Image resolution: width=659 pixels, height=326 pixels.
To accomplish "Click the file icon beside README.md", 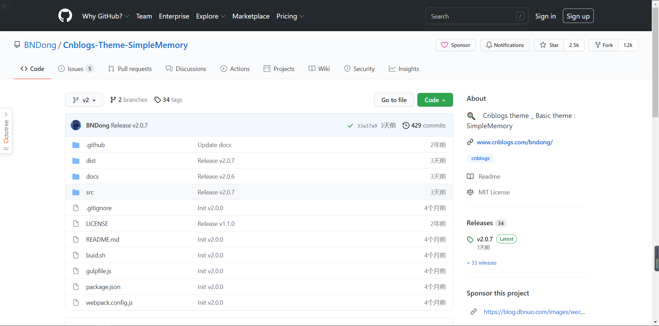I will 76,240.
